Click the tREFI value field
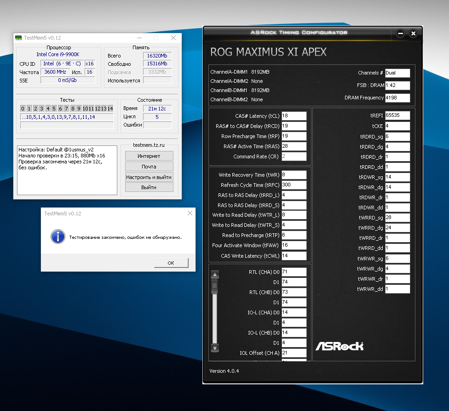Screen dimensions: 449x411 (x=397, y=116)
